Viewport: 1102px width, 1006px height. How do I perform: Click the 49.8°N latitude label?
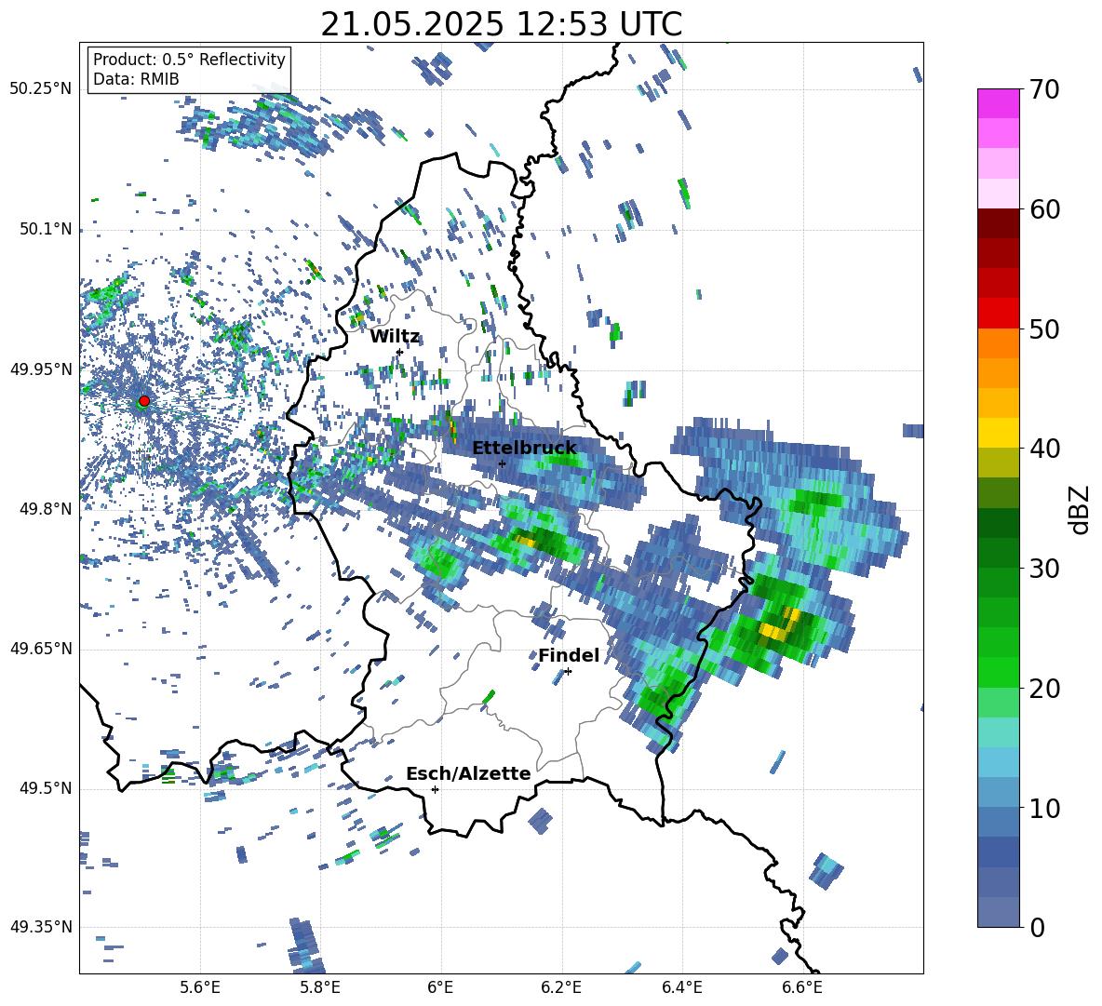[46, 509]
